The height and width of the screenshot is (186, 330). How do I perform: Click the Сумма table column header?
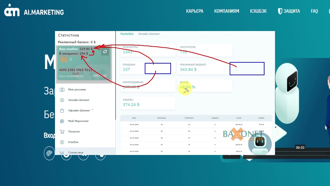pyautogui.click(x=239, y=118)
